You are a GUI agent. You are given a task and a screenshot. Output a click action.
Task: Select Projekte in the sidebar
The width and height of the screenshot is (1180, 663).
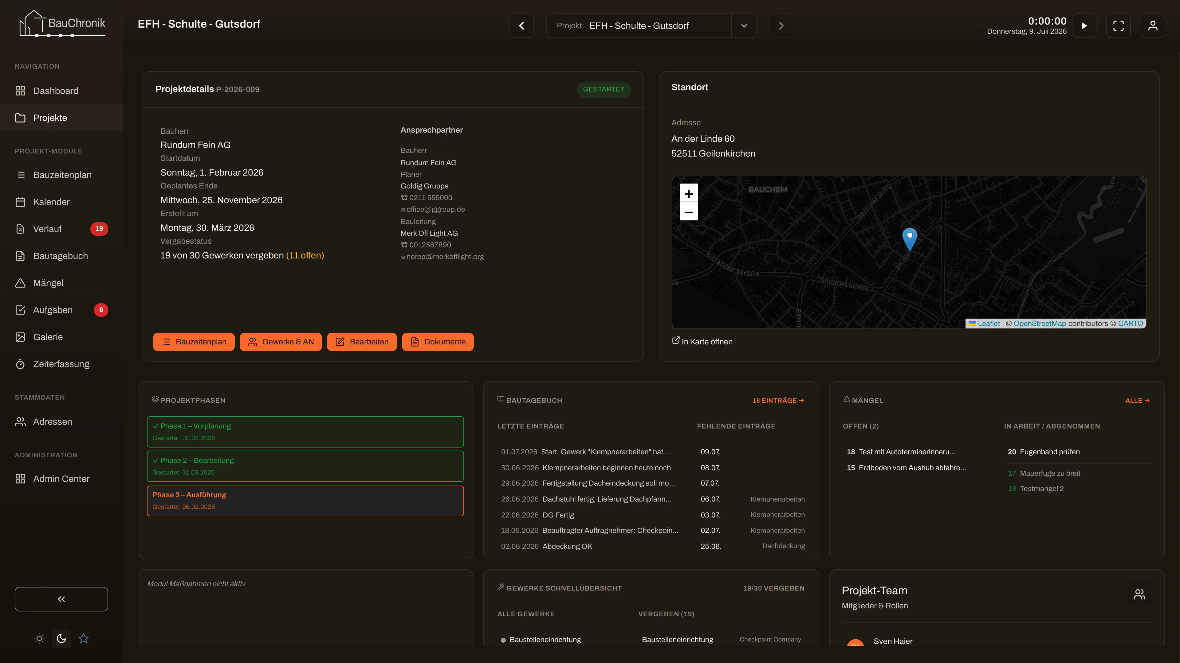coord(61,118)
